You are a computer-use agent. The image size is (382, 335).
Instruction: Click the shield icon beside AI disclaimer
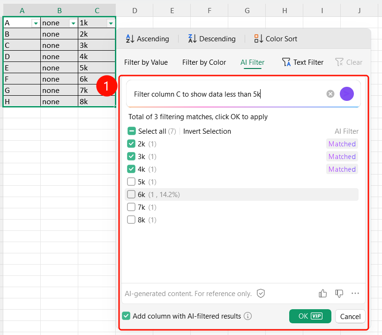[261, 293]
